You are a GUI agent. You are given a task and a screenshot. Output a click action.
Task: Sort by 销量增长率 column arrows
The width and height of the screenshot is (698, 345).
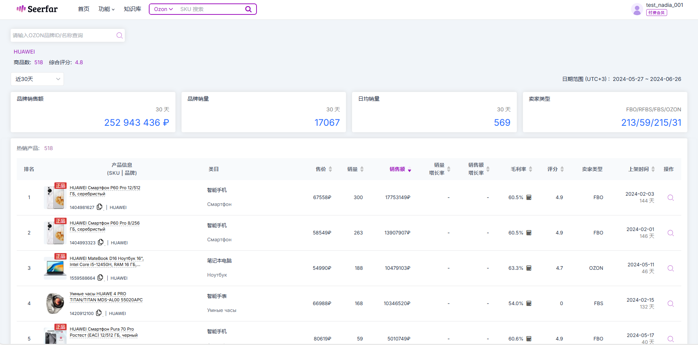point(449,169)
